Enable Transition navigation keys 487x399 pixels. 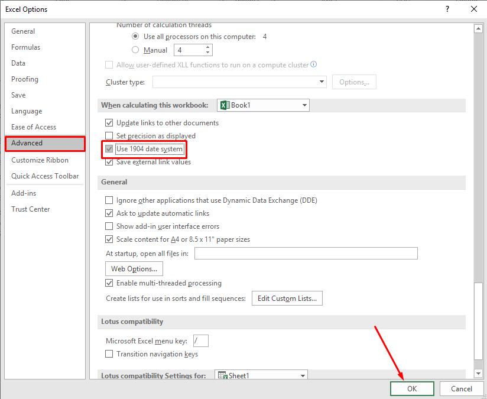pyautogui.click(x=109, y=354)
